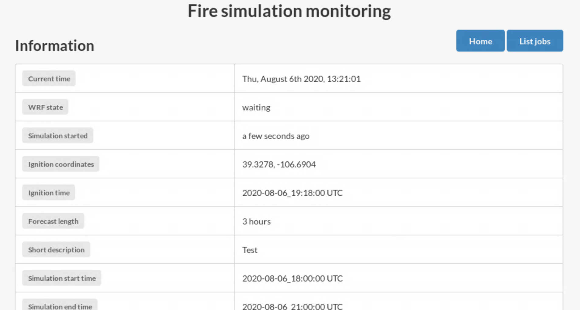The width and height of the screenshot is (580, 310).
Task: Click the Short description label
Action: click(x=56, y=250)
